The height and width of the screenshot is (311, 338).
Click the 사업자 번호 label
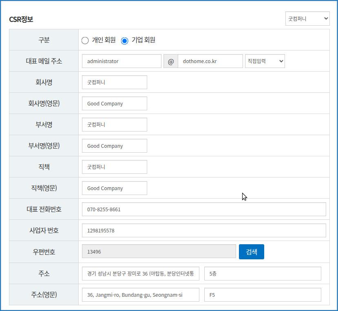click(x=44, y=230)
